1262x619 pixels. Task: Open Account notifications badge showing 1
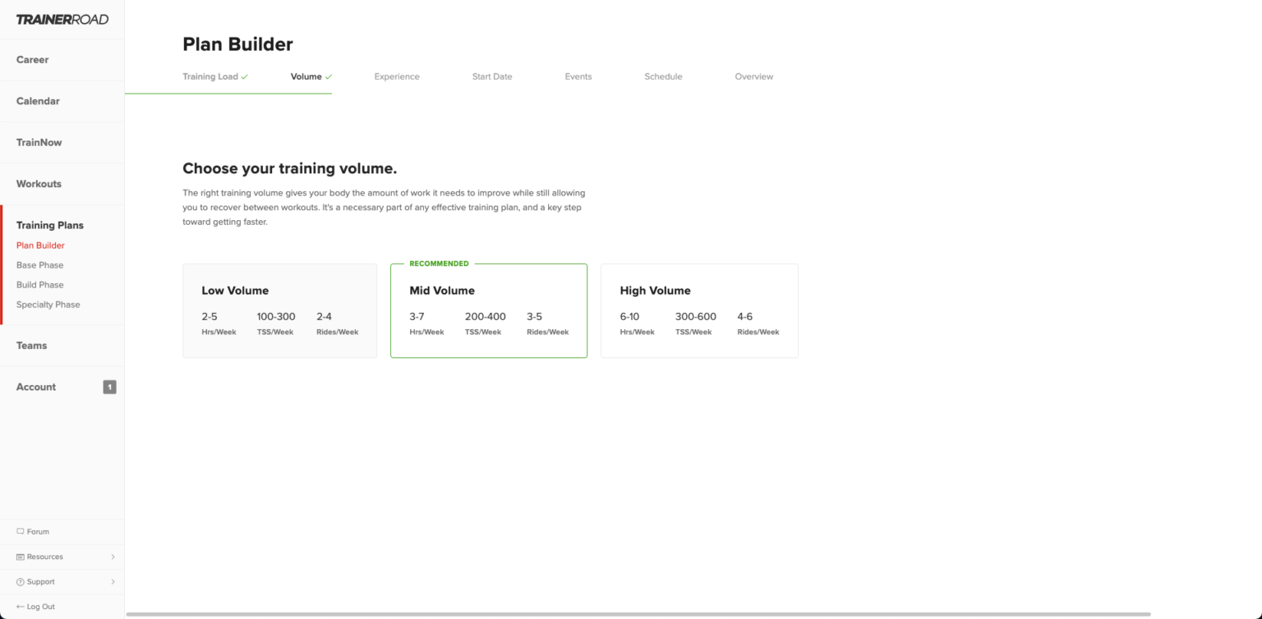[109, 387]
